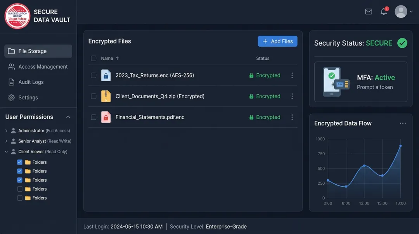419x234 pixels.
Task: Click the blue lock file icon for 2023_Tax_Returns
Action: click(x=106, y=75)
